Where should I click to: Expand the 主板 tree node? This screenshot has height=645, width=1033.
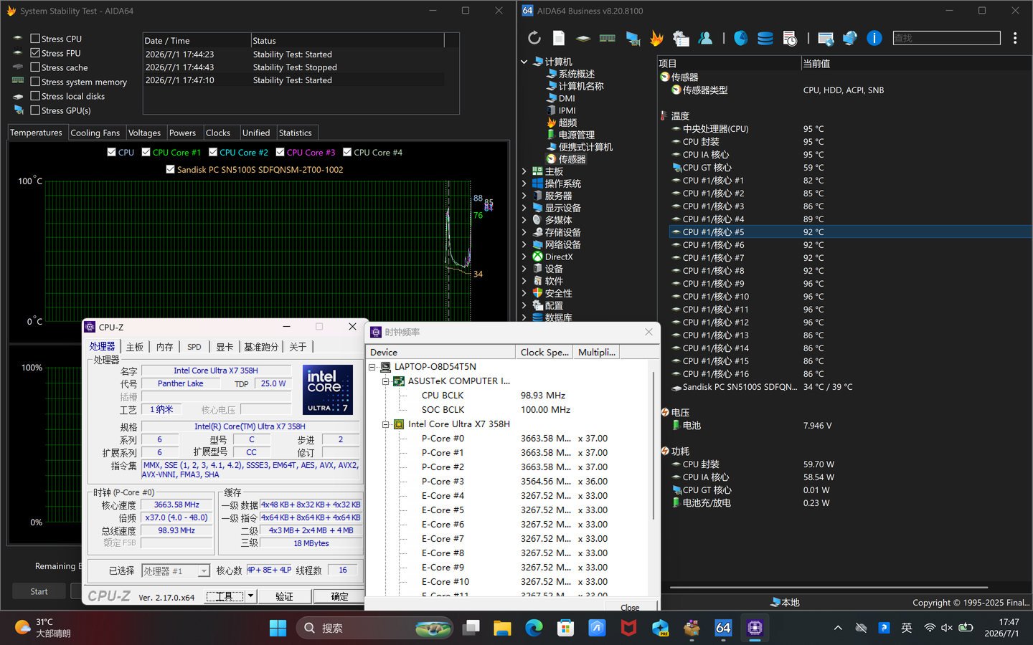coord(524,172)
